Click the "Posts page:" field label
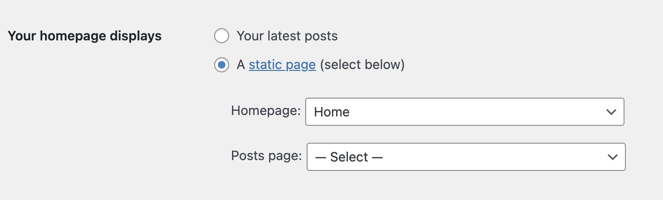Image resolution: width=663 pixels, height=200 pixels. click(266, 156)
